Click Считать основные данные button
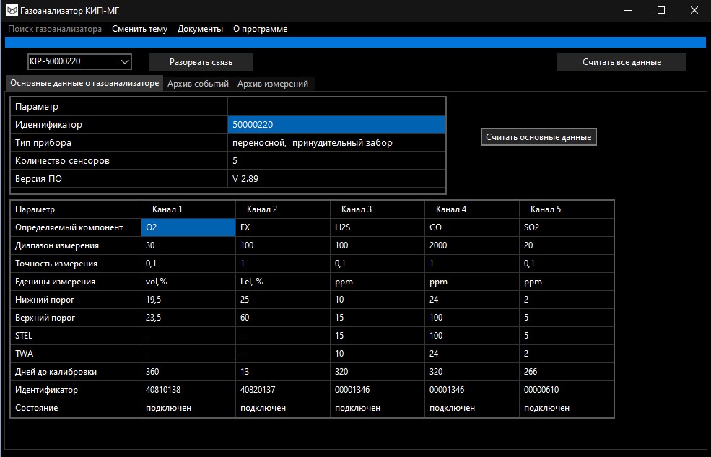This screenshot has width=711, height=457. coord(538,137)
